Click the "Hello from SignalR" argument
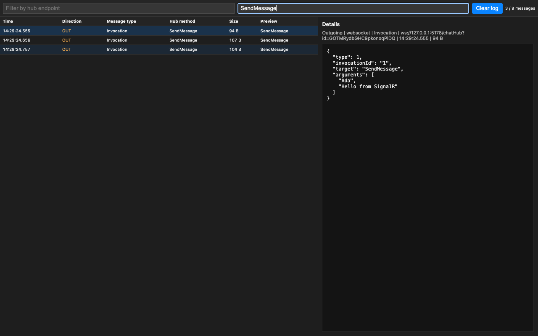Viewport: 538px width, 336px height. click(368, 87)
